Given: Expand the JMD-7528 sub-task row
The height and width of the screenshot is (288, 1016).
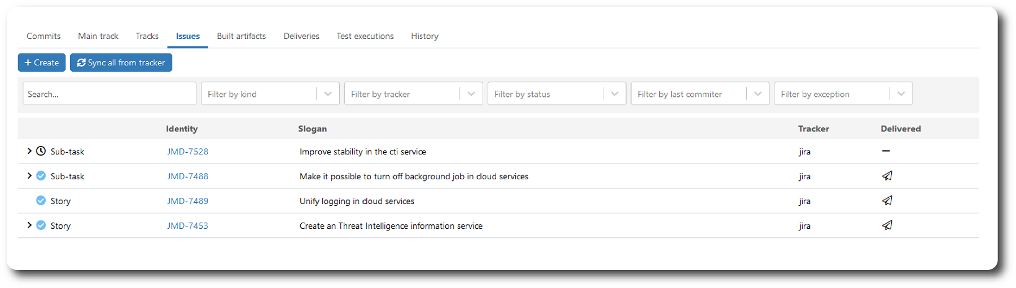Looking at the screenshot, I should click(29, 151).
